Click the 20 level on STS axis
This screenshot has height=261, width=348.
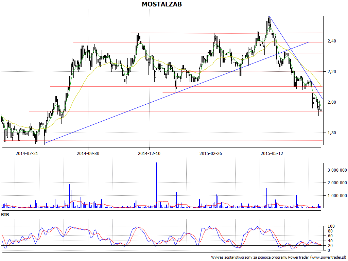click(x=330, y=245)
